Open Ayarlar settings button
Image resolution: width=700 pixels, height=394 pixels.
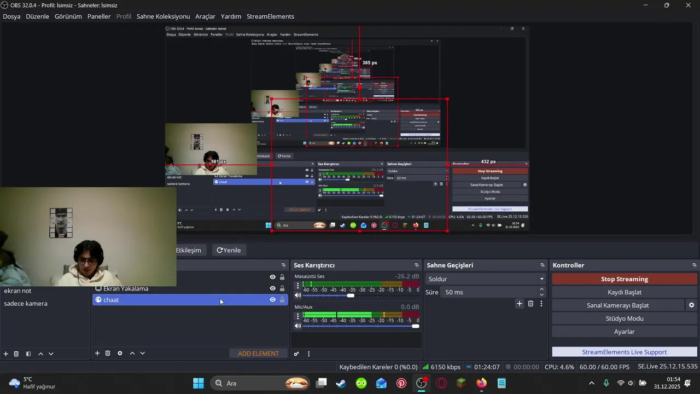tap(625, 332)
